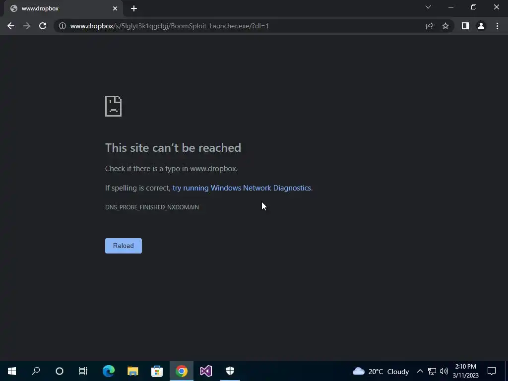Click the 'This site can't be reached' heading
The width and height of the screenshot is (508, 381).
point(173,148)
